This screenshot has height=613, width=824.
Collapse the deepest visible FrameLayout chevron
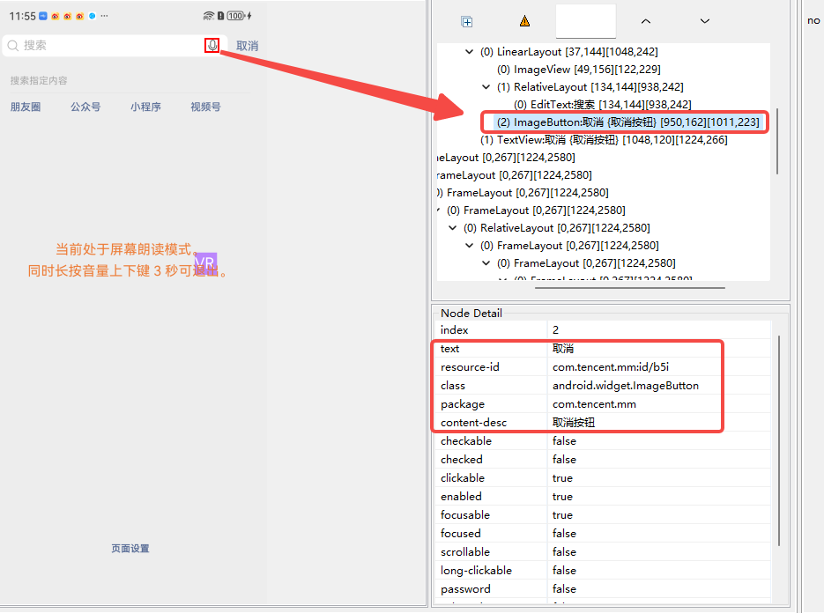[503, 277]
